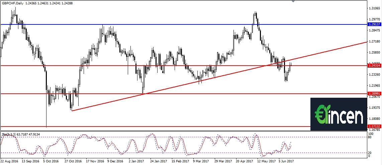382x165 pixels.
Task: Click the 13 Sep 2016 date label
Action: [31, 161]
